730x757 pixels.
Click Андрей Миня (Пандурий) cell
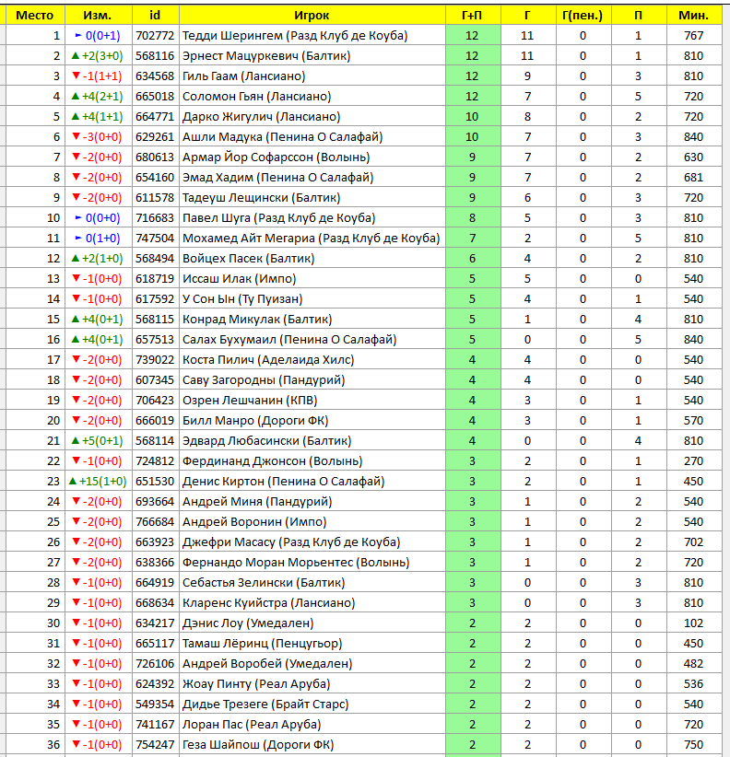pyautogui.click(x=312, y=502)
